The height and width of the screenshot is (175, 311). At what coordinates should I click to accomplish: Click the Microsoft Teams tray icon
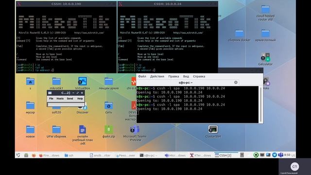click(280, 155)
